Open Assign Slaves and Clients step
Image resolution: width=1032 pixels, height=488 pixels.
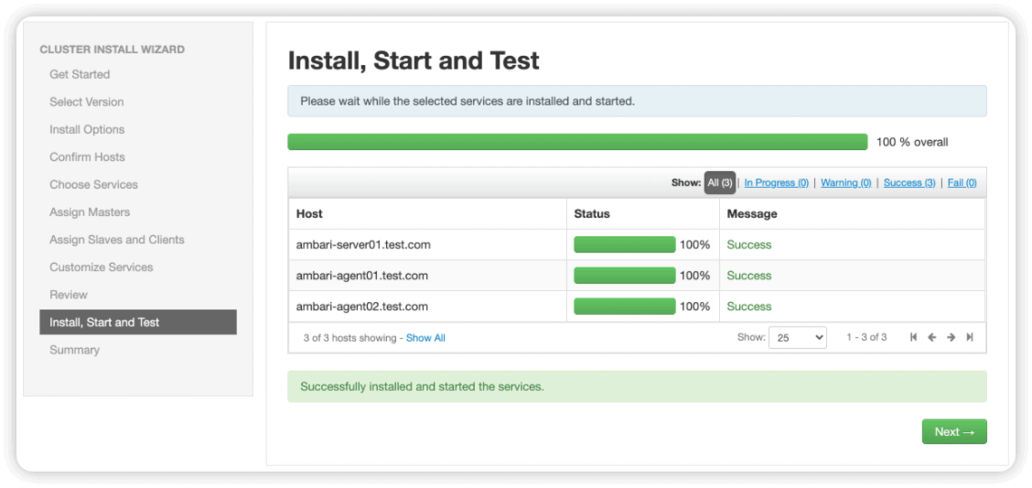click(116, 240)
